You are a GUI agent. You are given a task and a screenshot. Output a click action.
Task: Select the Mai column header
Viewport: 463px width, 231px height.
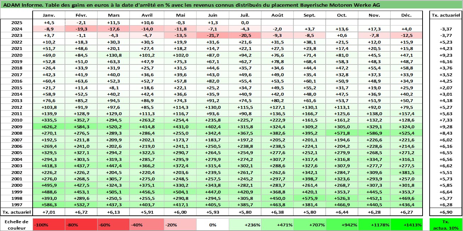tap(180, 15)
